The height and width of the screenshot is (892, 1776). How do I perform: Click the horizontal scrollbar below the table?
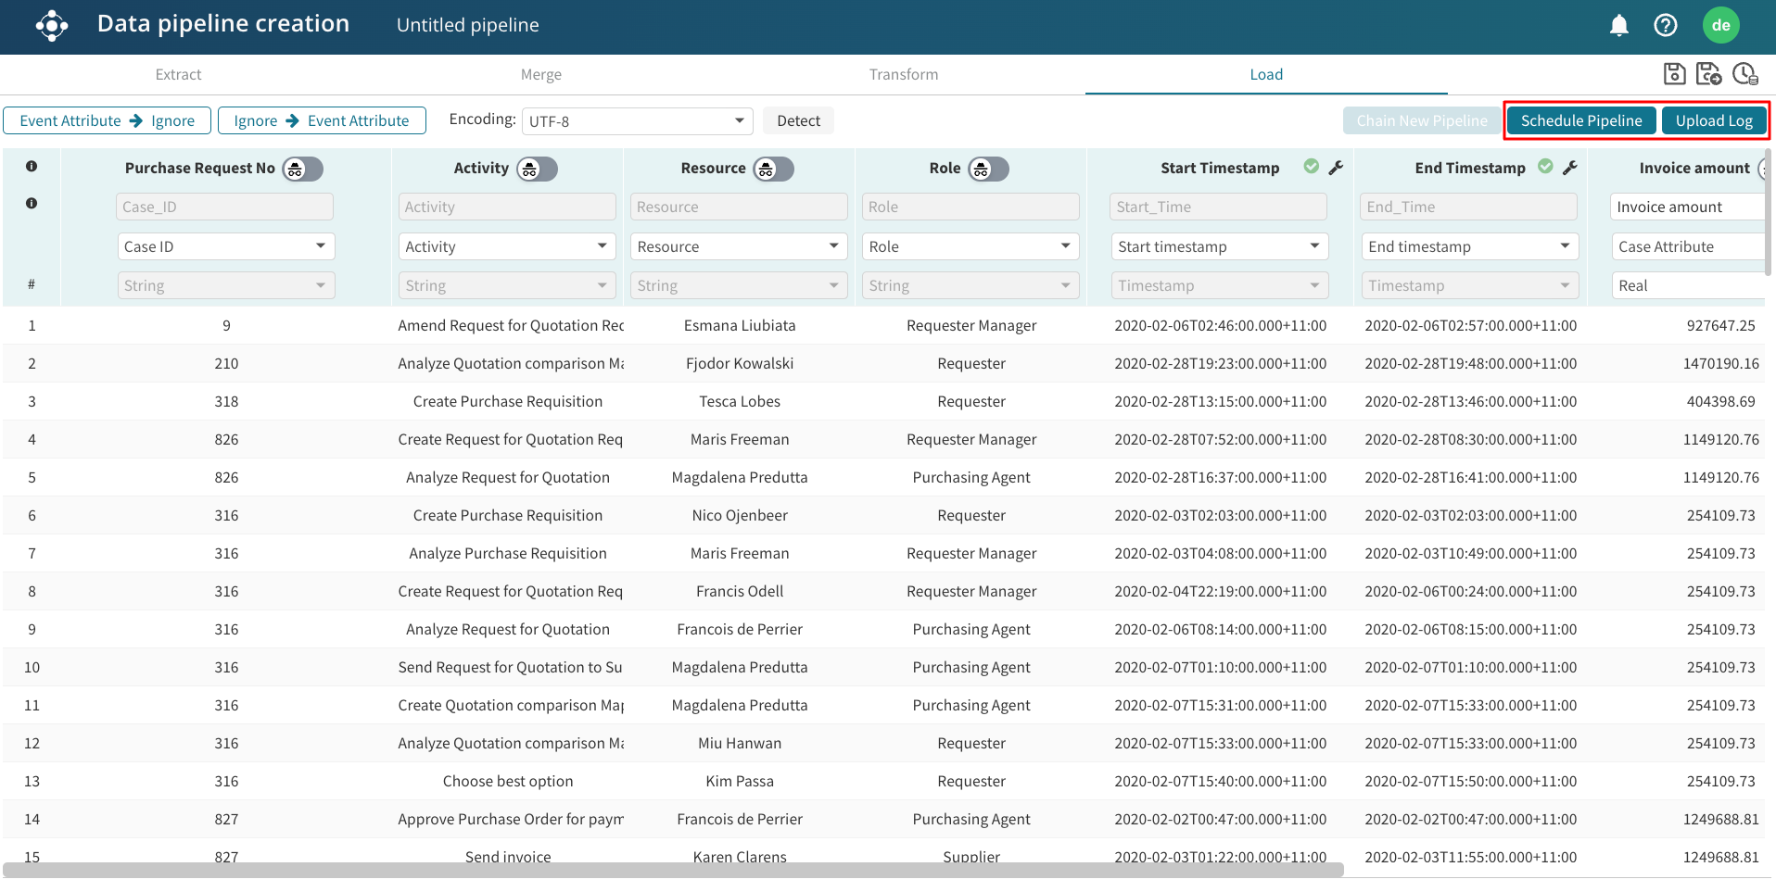(673, 871)
